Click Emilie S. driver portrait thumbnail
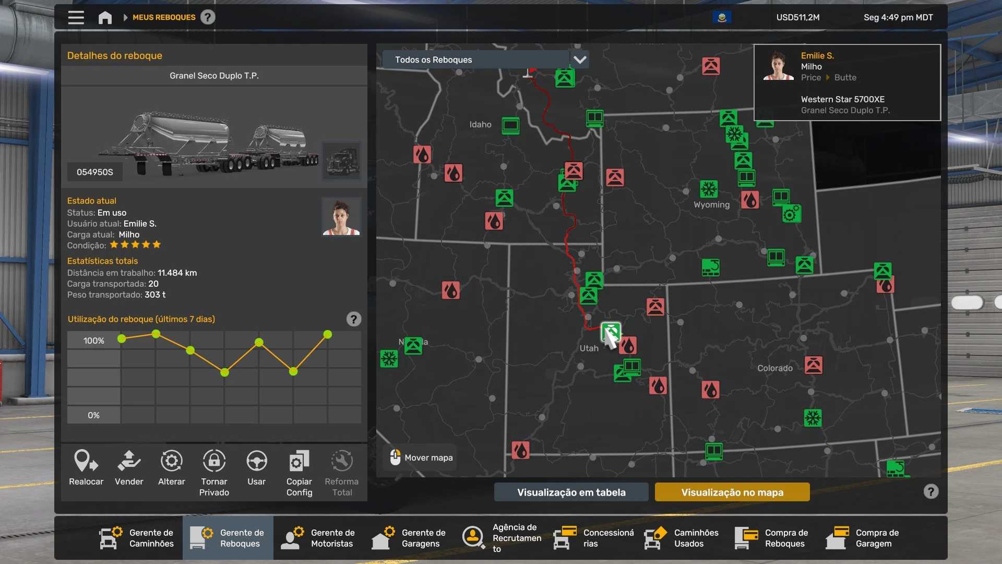This screenshot has width=1002, height=564. [341, 217]
